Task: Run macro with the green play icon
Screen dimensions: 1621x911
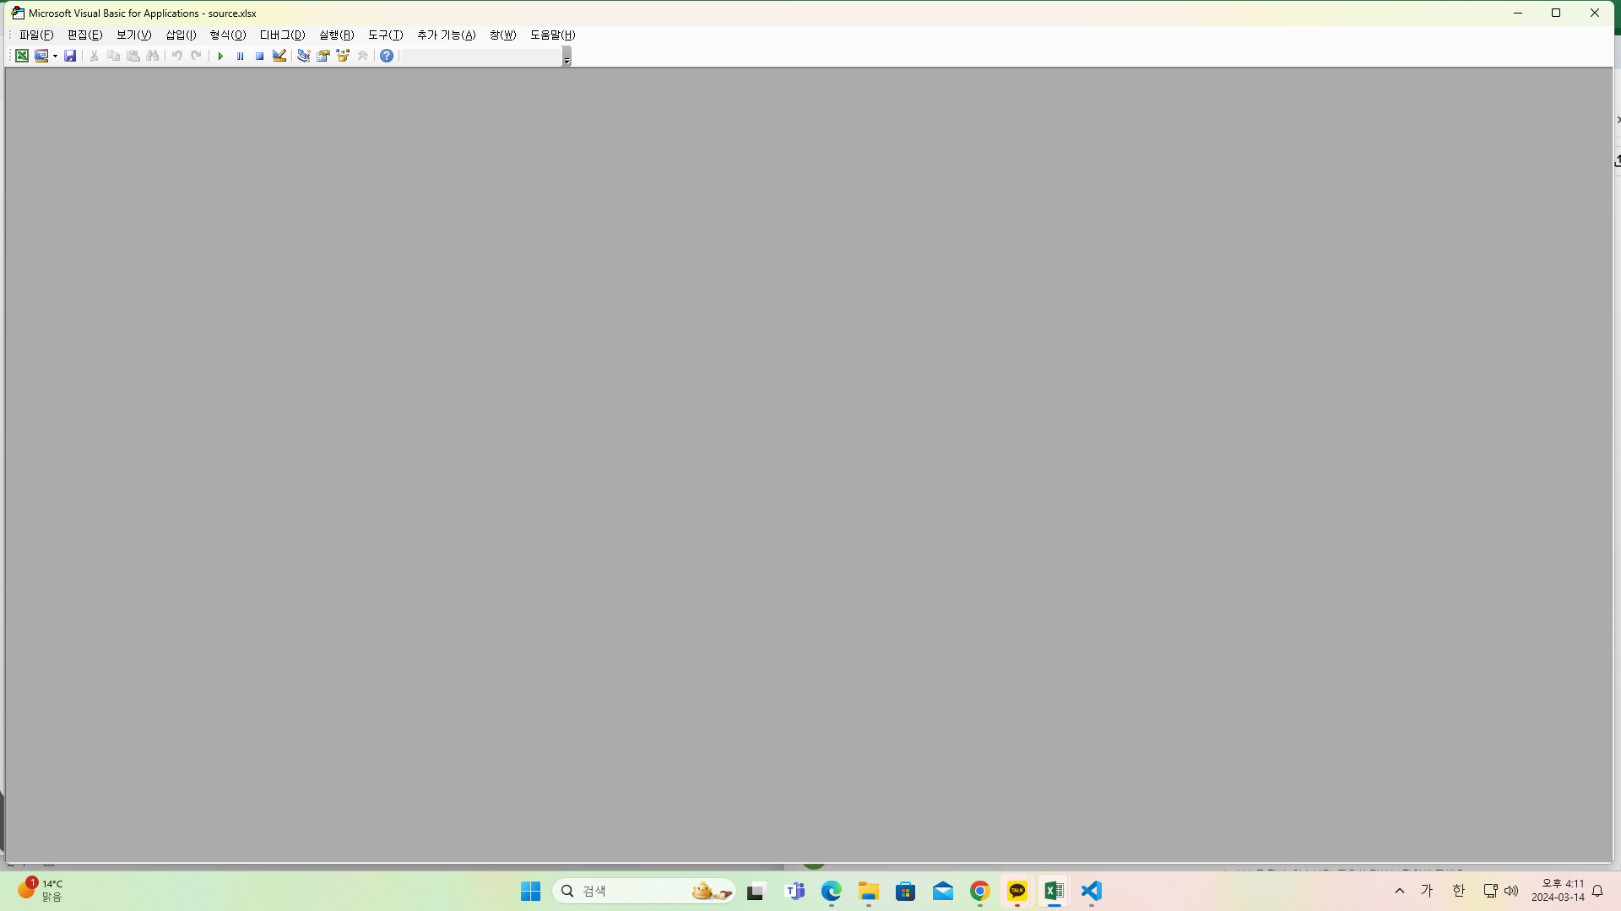Action: pos(220,56)
